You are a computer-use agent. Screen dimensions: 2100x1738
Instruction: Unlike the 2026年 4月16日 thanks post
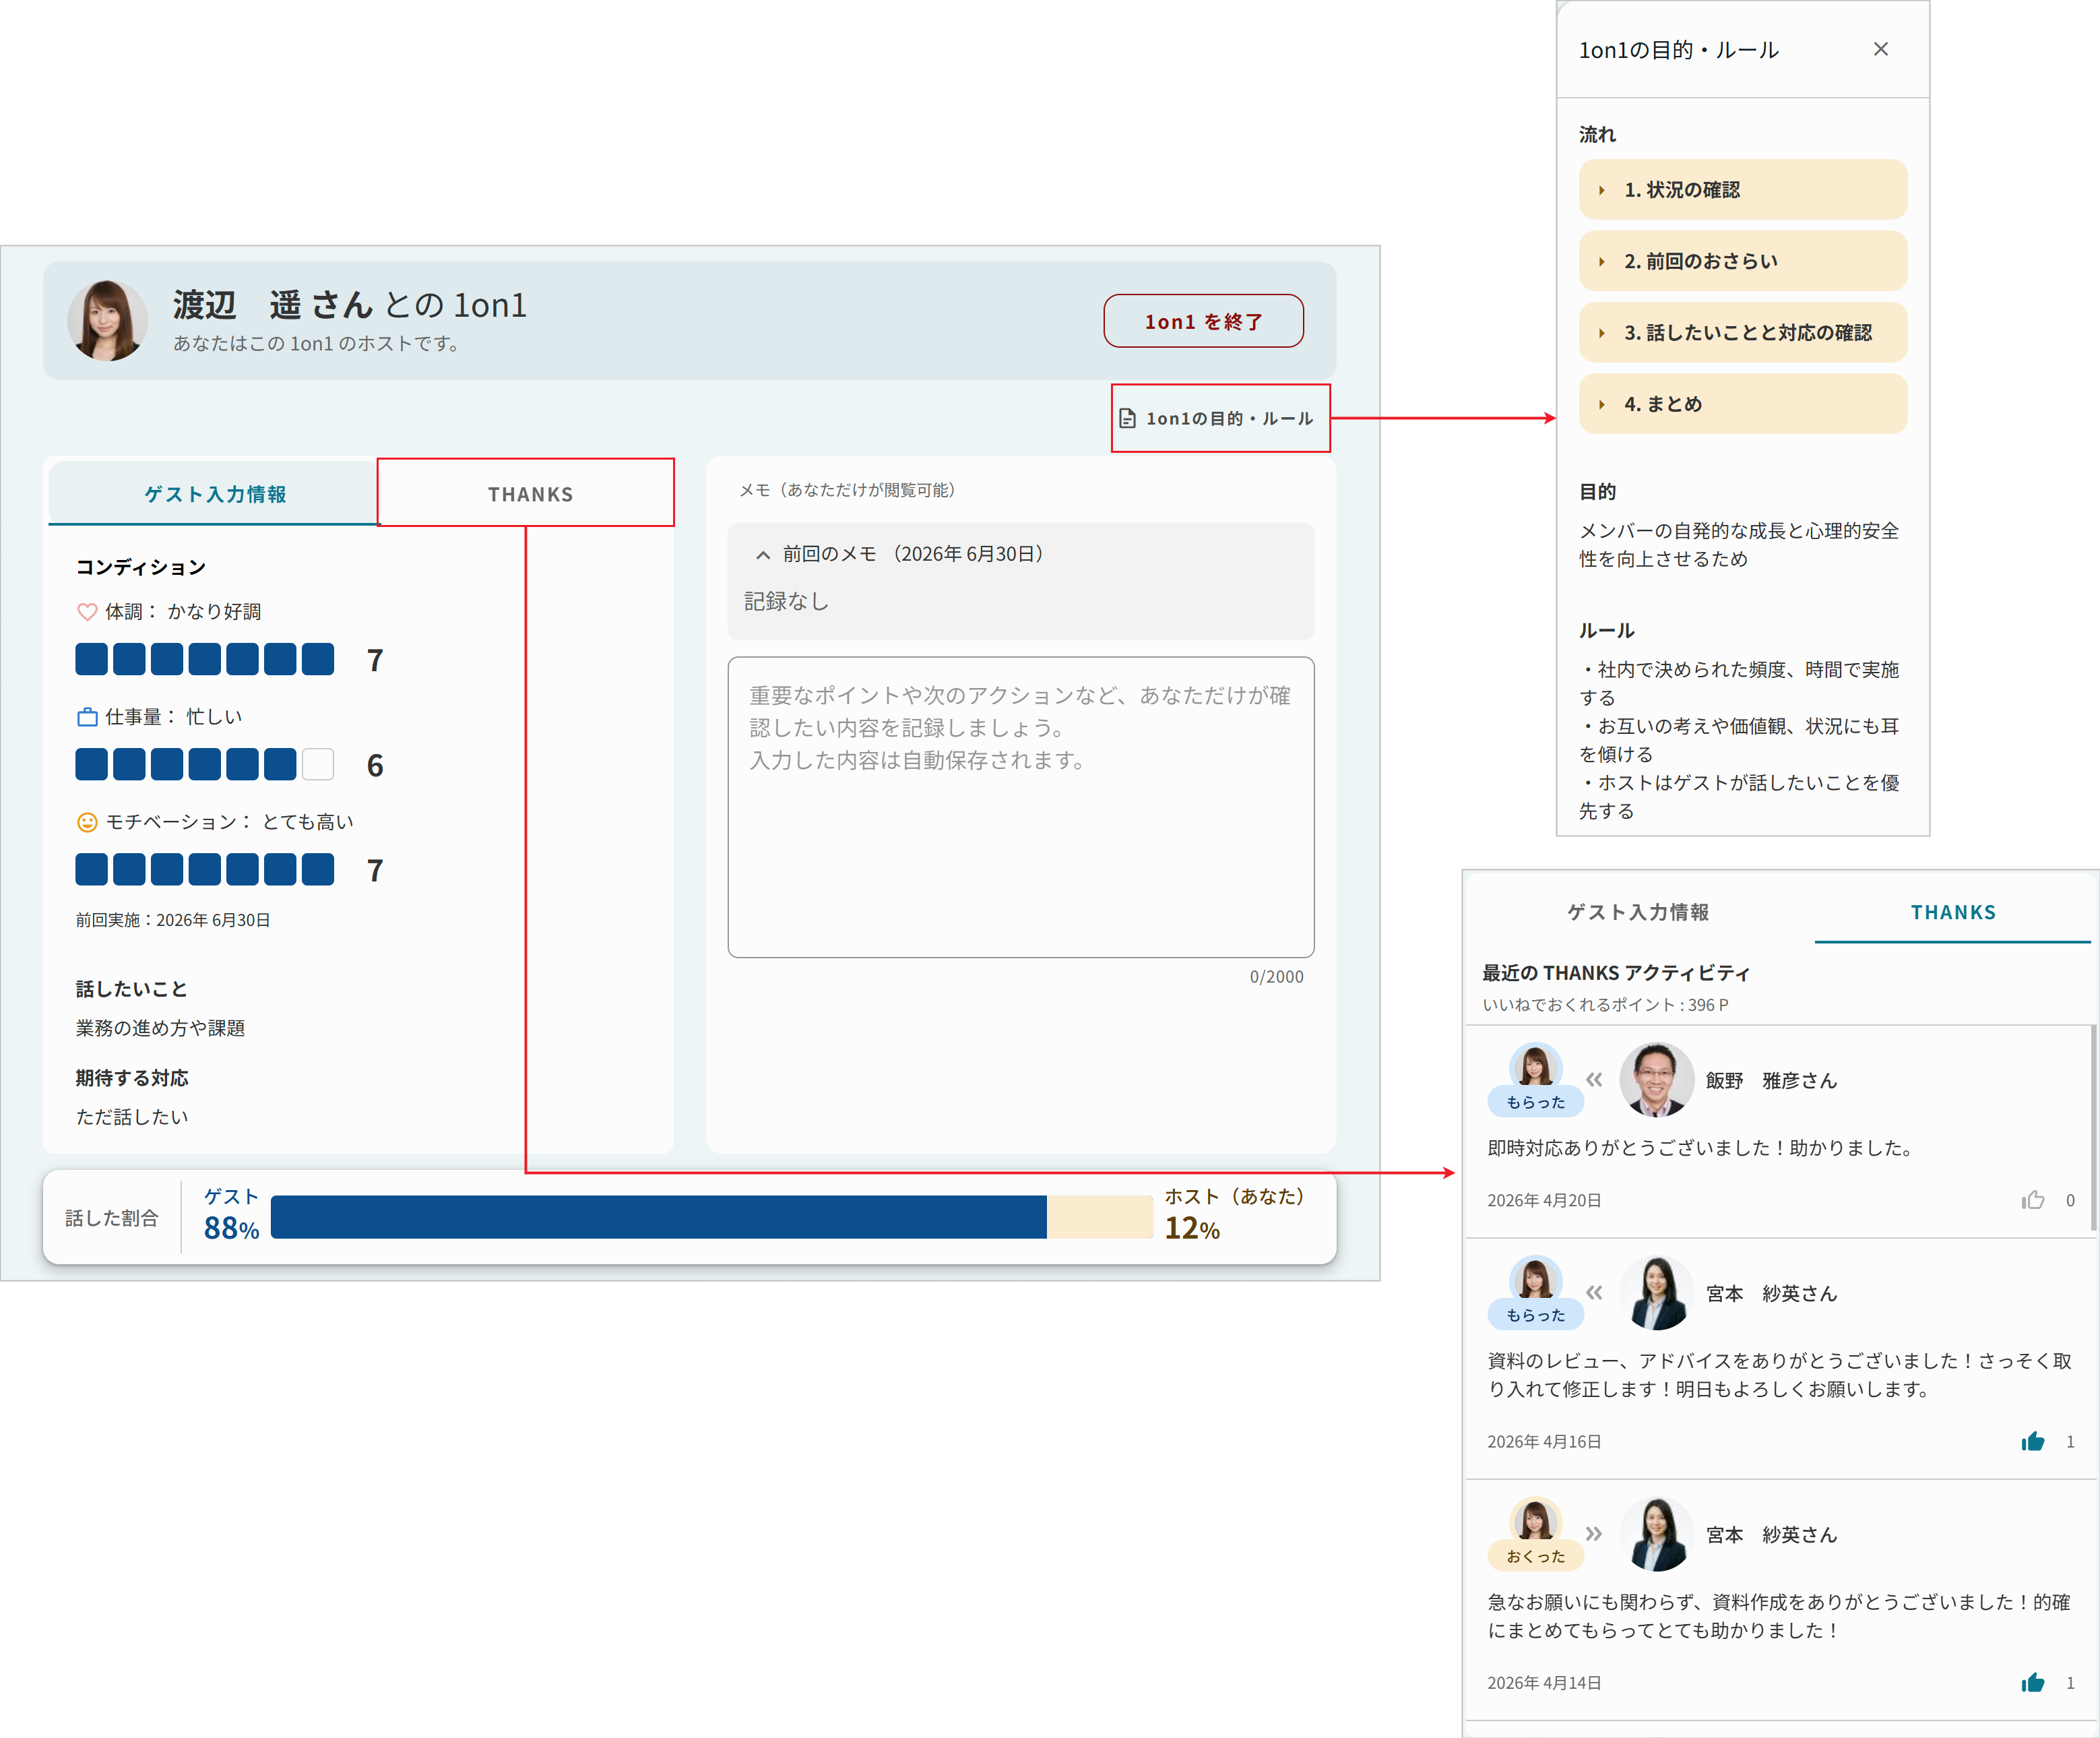click(2032, 1441)
